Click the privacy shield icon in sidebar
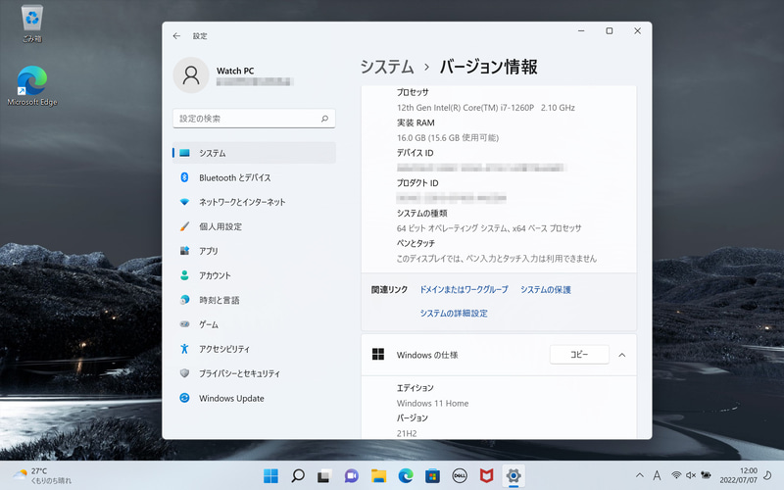784x490 pixels. coord(184,373)
